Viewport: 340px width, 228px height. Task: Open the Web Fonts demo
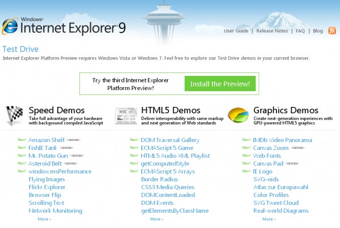[267, 156]
